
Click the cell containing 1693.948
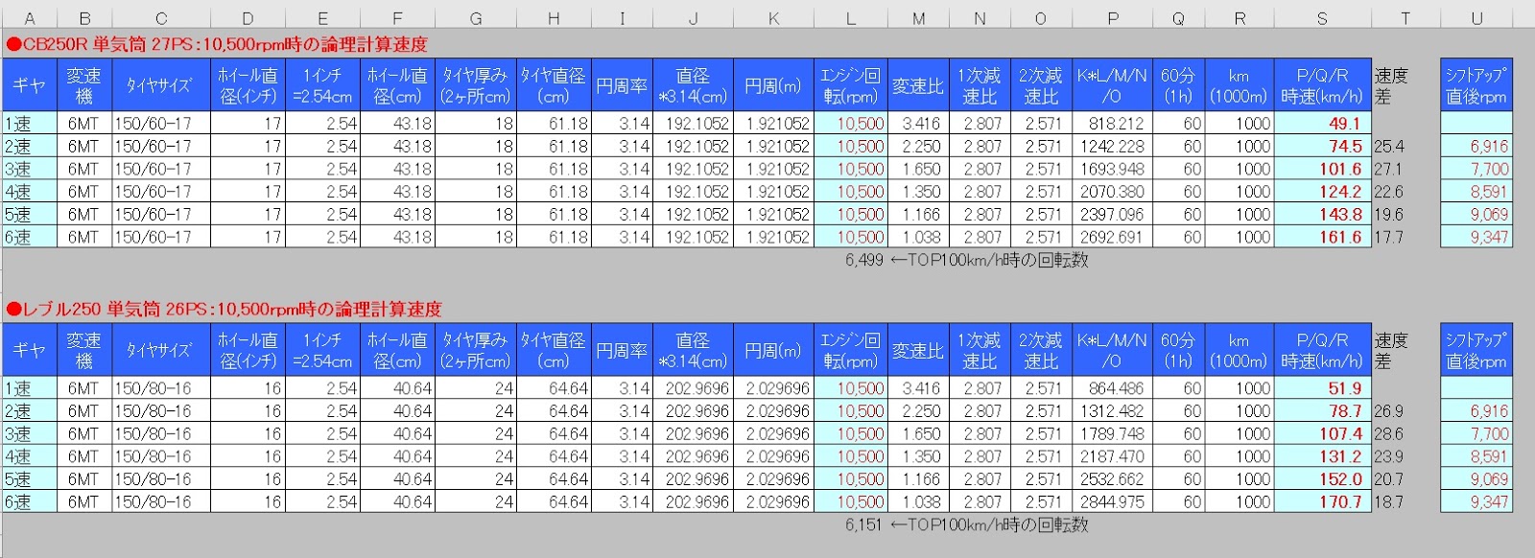pyautogui.click(x=1112, y=169)
